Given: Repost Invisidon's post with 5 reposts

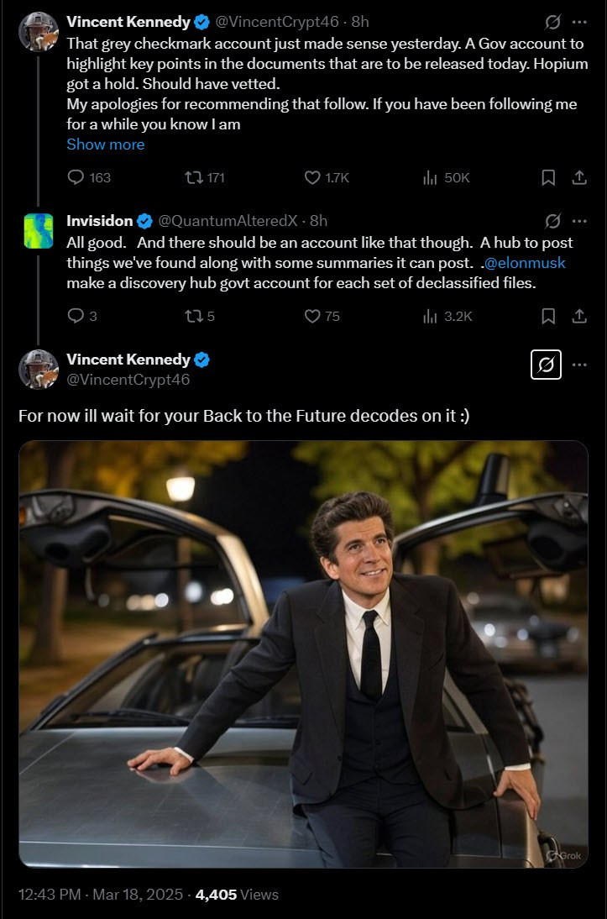Looking at the screenshot, I should (x=192, y=316).
